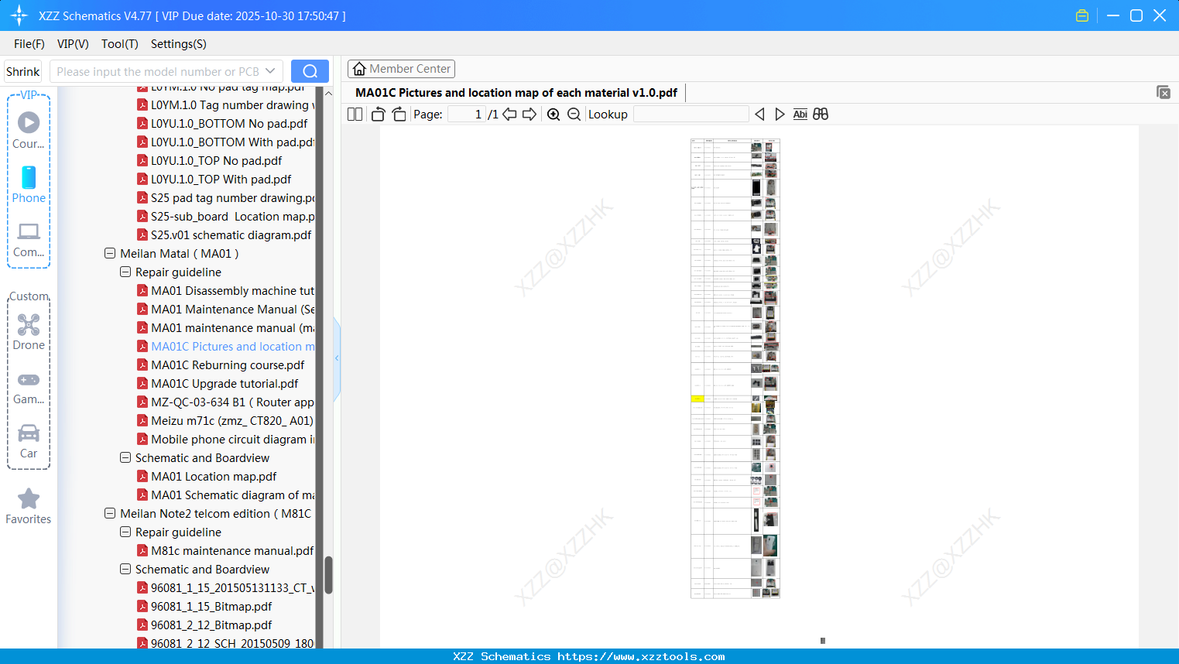Open the Drone category

click(29, 331)
